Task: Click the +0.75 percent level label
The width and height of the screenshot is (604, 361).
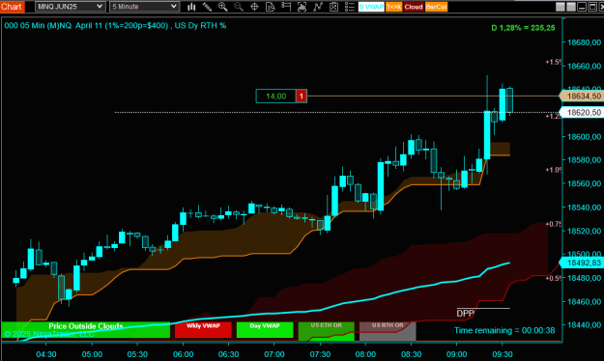Action: click(553, 224)
